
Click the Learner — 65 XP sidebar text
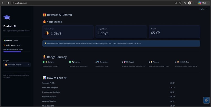(11, 41)
